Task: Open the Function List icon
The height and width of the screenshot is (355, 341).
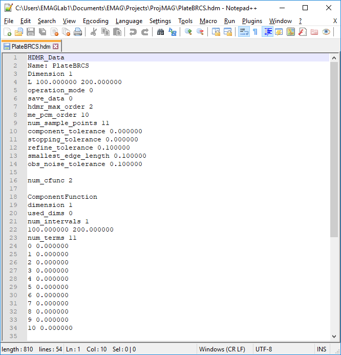Action: pos(302,32)
